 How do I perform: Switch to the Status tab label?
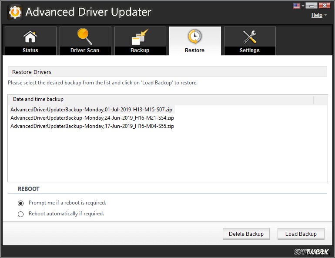[x=30, y=50]
